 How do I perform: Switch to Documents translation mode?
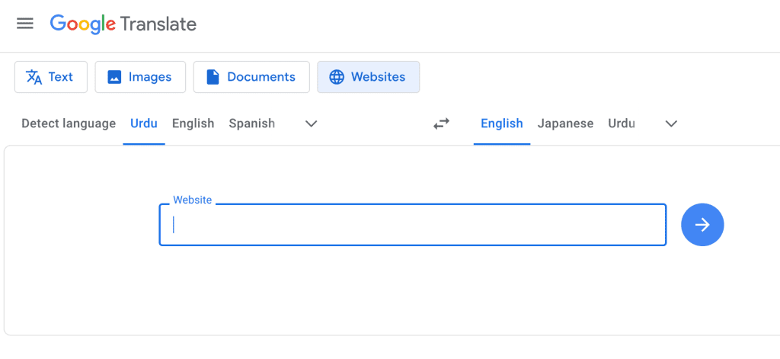coord(251,77)
